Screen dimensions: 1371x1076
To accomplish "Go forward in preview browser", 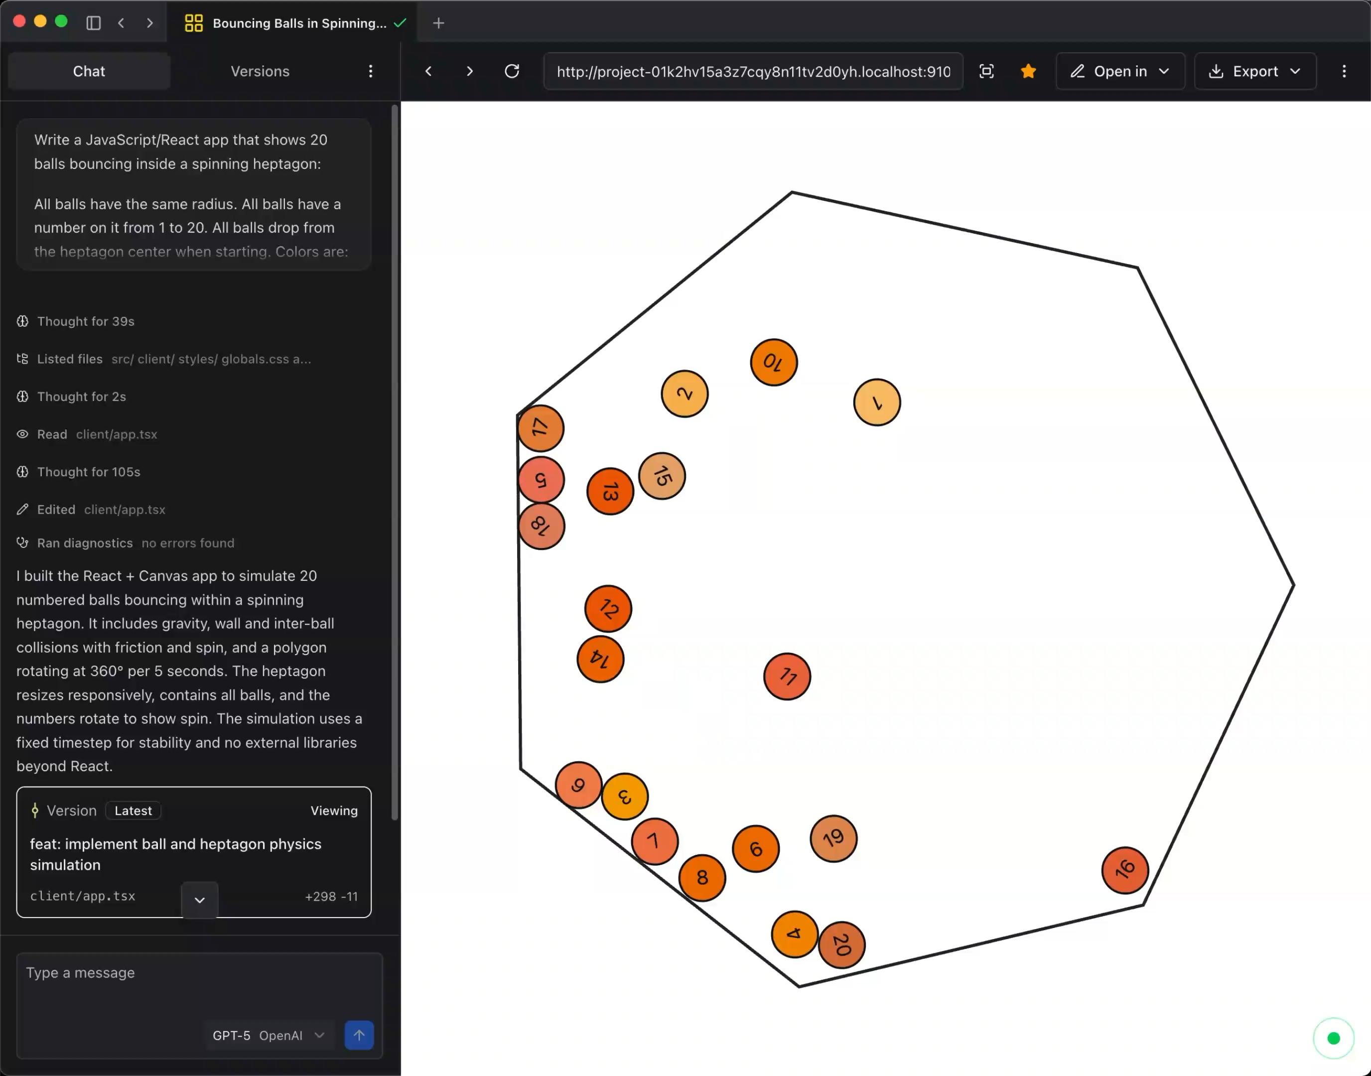I will point(469,71).
